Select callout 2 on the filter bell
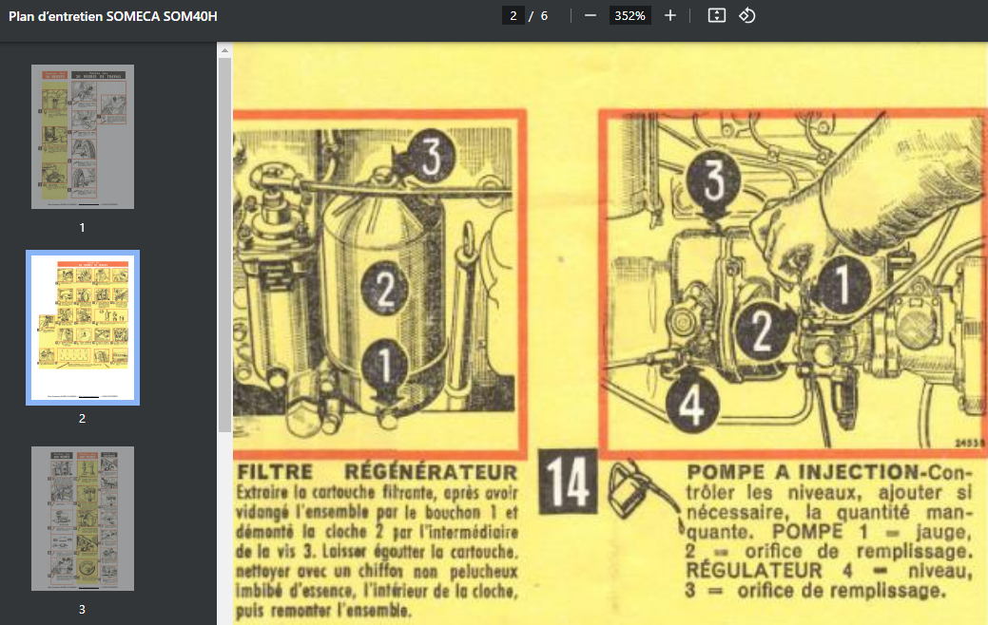 382,289
